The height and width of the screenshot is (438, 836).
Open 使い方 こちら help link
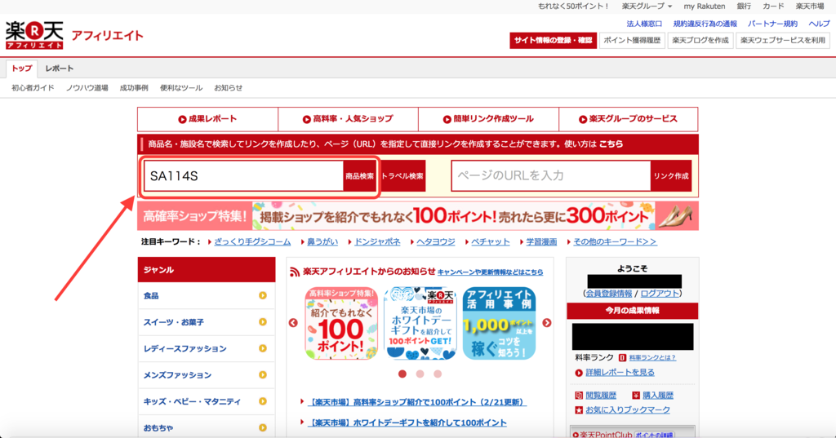pos(611,144)
